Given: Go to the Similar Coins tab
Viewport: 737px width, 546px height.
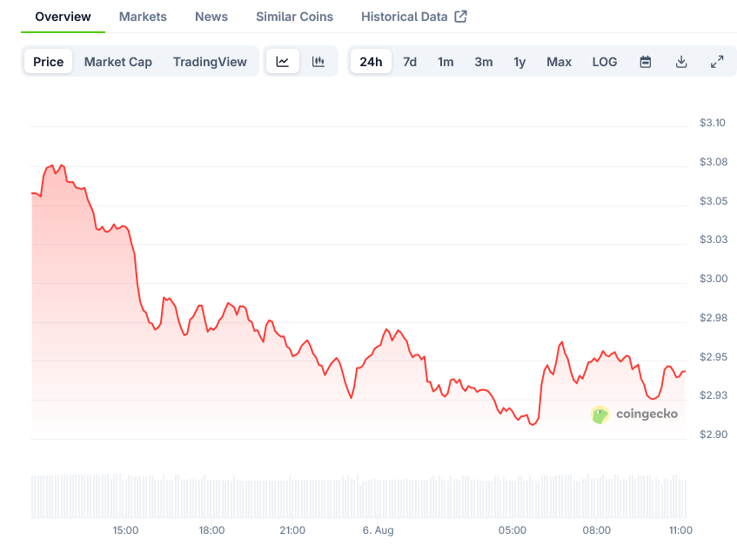Looking at the screenshot, I should point(294,17).
